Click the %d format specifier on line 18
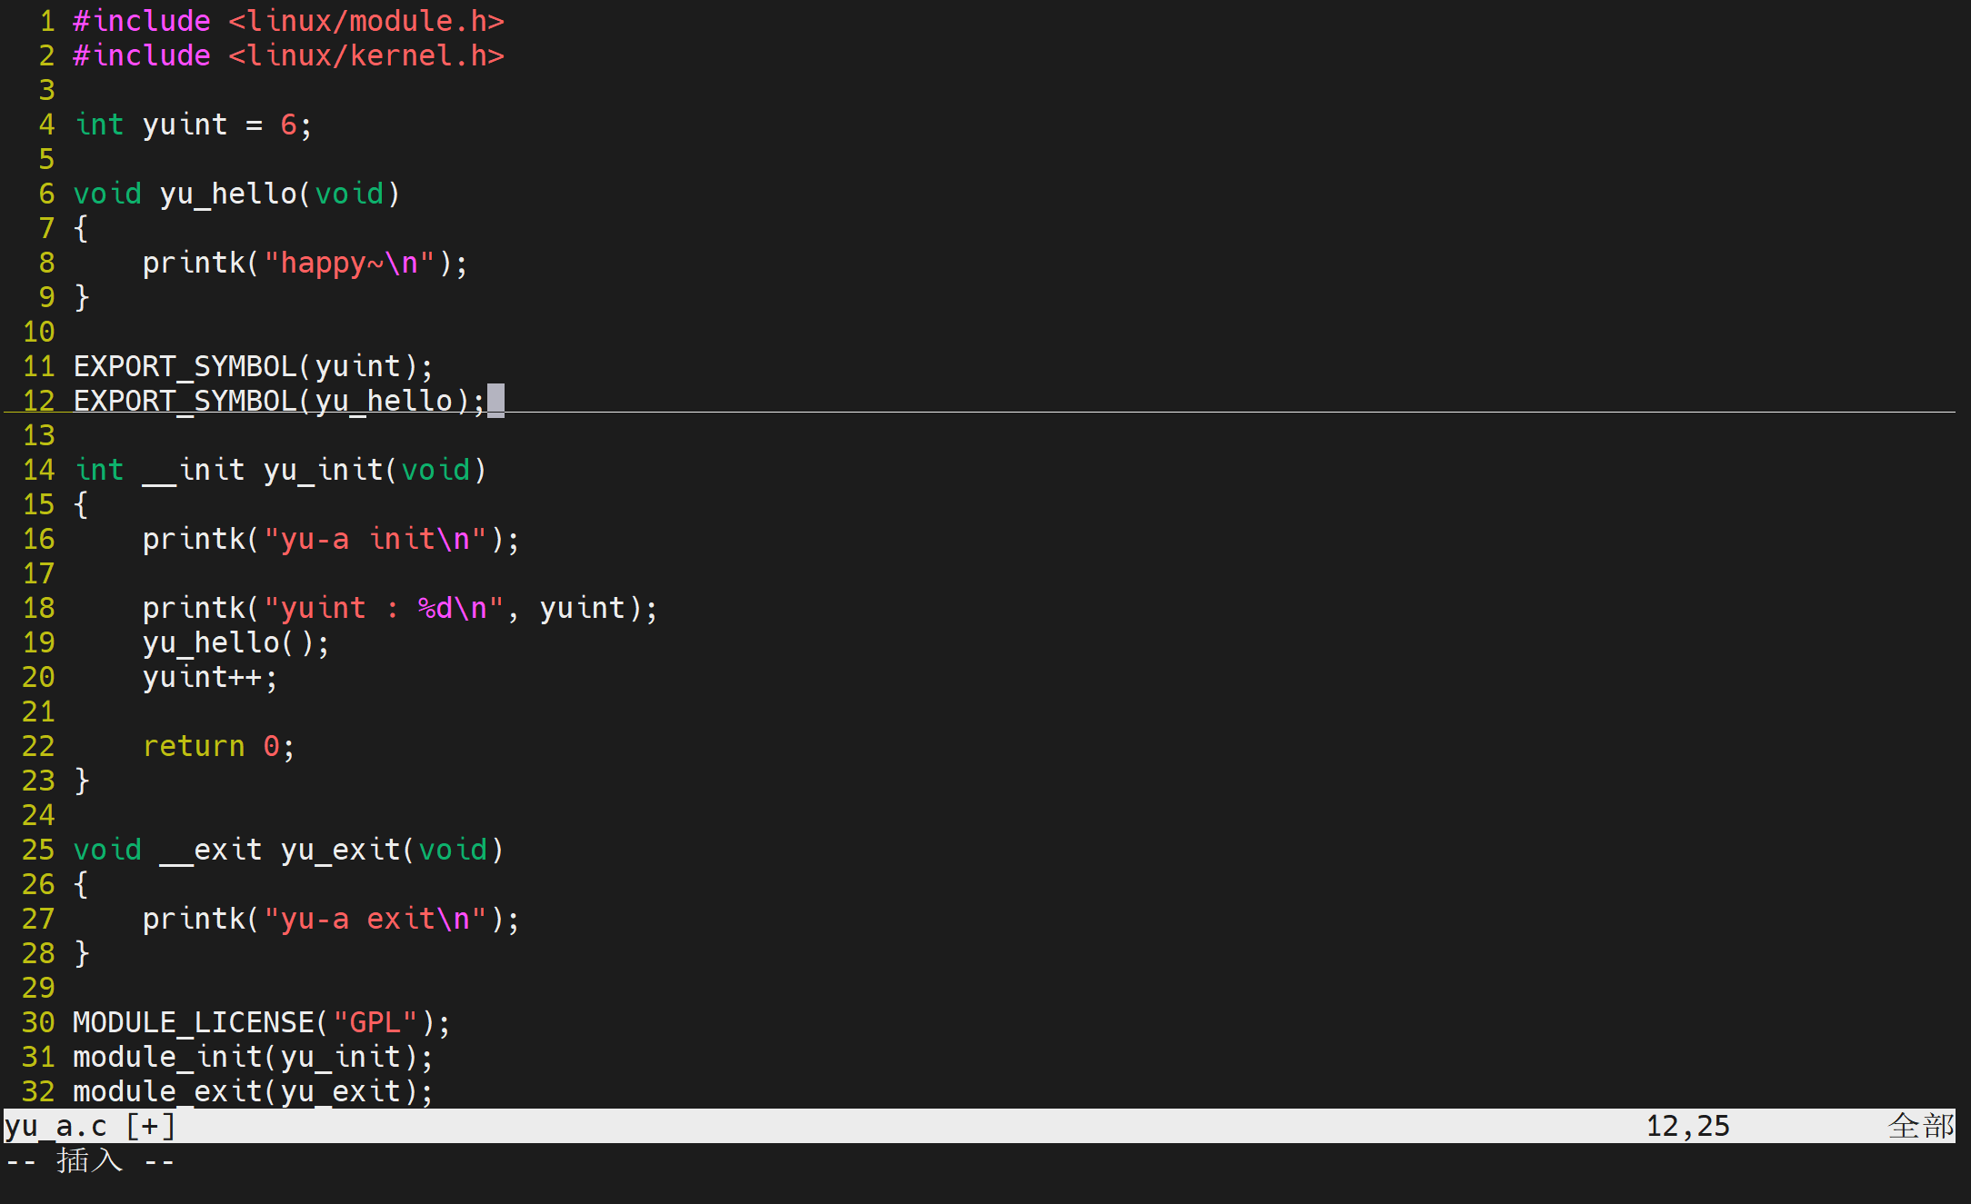The height and width of the screenshot is (1204, 1971). click(x=435, y=608)
